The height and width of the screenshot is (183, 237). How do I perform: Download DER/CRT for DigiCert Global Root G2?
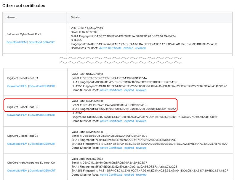42,115
